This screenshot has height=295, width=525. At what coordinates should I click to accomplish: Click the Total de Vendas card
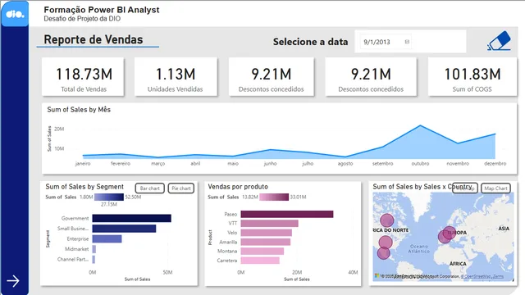[83, 77]
